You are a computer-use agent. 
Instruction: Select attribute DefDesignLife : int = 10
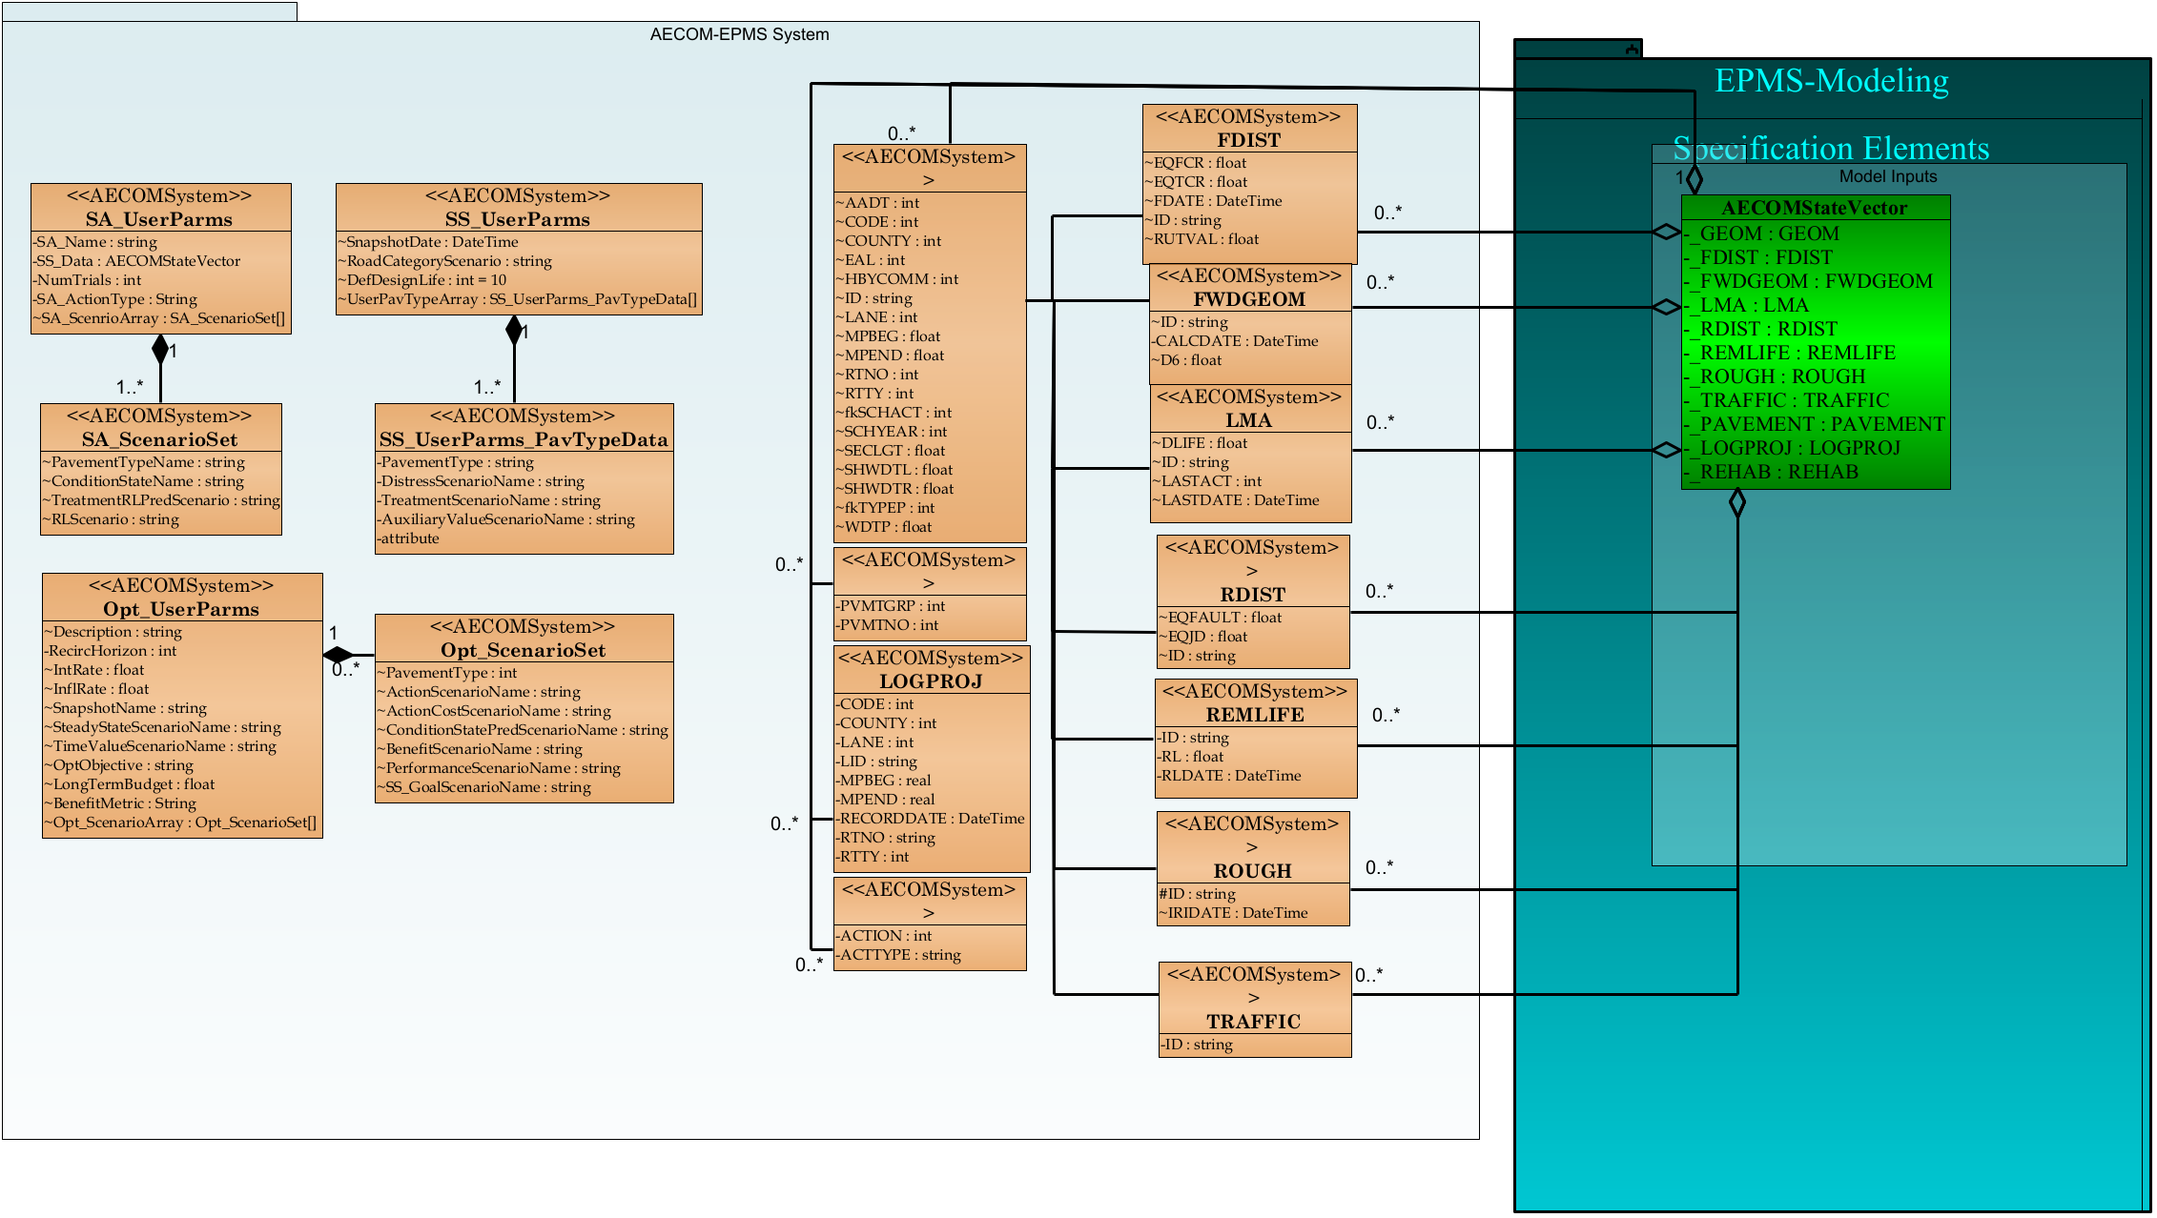[x=422, y=280]
